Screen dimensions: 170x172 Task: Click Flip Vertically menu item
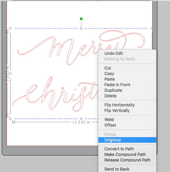pos(127,110)
